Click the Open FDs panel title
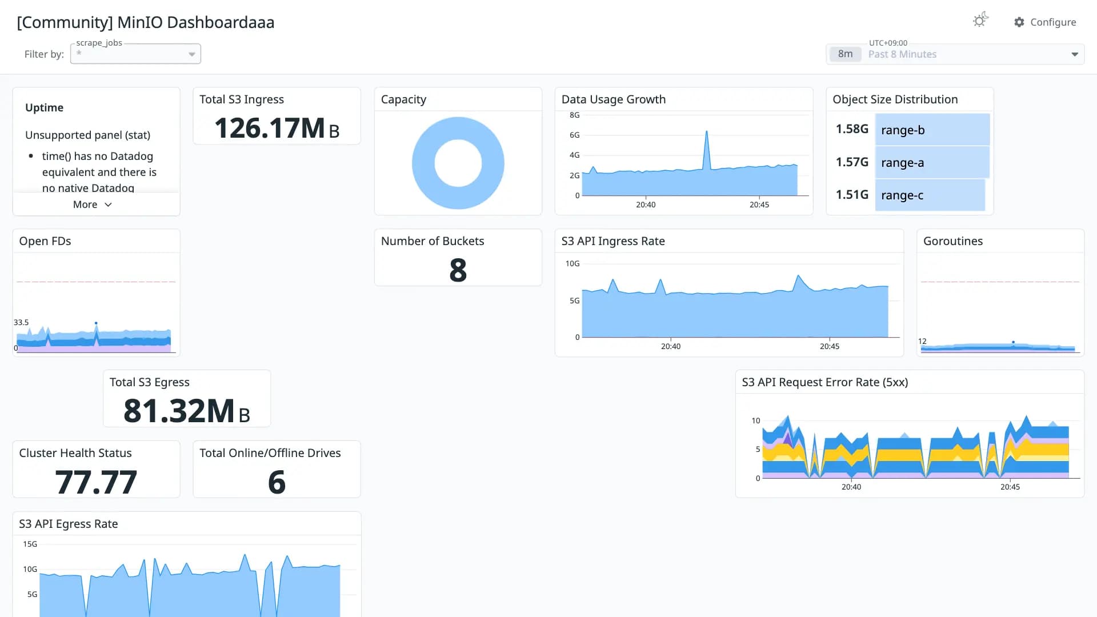This screenshot has width=1097, height=617. point(45,241)
